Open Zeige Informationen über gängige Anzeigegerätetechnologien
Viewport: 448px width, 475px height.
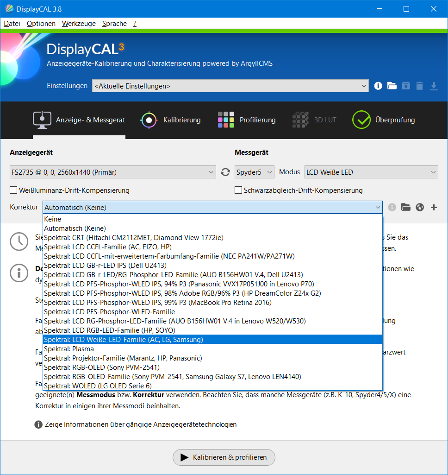136,424
